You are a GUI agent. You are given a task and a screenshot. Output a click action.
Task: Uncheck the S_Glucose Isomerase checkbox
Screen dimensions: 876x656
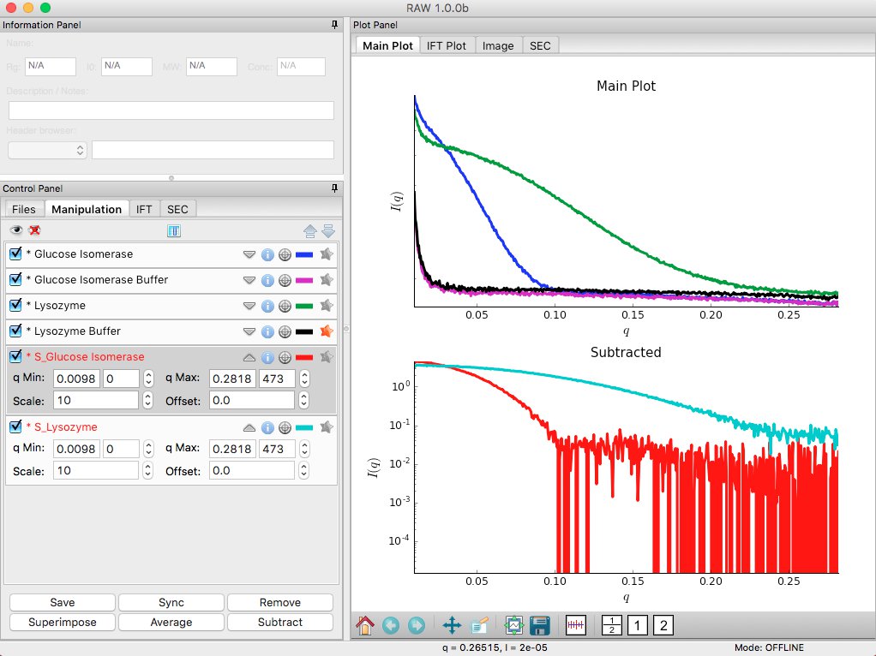click(15, 356)
